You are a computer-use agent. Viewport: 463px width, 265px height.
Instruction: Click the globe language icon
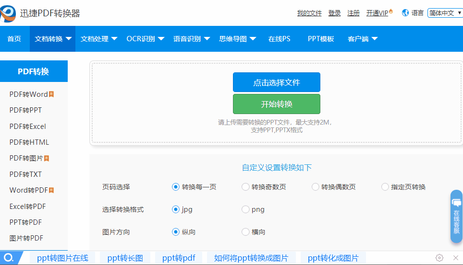[x=405, y=12]
